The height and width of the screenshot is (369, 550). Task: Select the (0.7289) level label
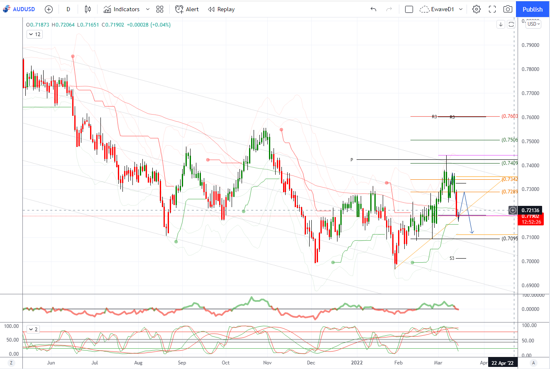[509, 192]
